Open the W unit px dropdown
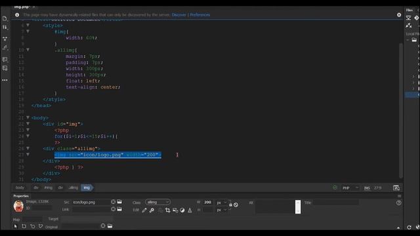420x236 pixels. tap(222, 203)
